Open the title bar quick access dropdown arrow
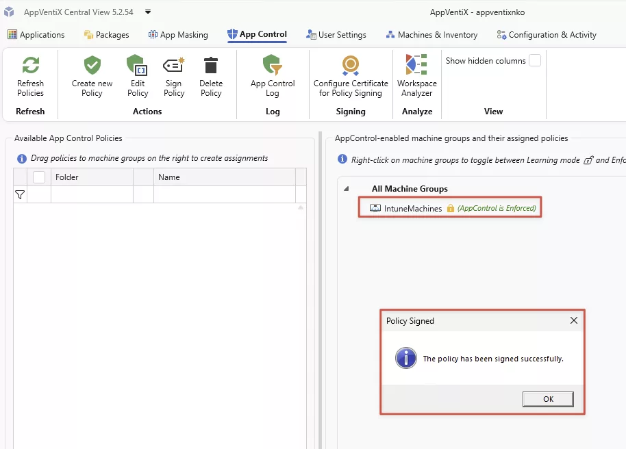Viewport: 626px width, 449px height. (148, 12)
